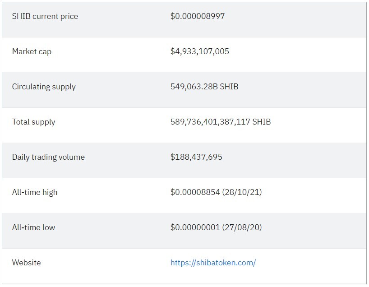Select the $0.000008997 price value
Screen dimensions: 369x287
click(x=198, y=16)
